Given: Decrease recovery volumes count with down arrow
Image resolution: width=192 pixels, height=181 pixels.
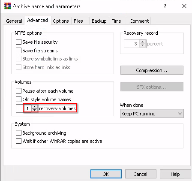Looking at the screenshot, I should [x=34, y=110].
